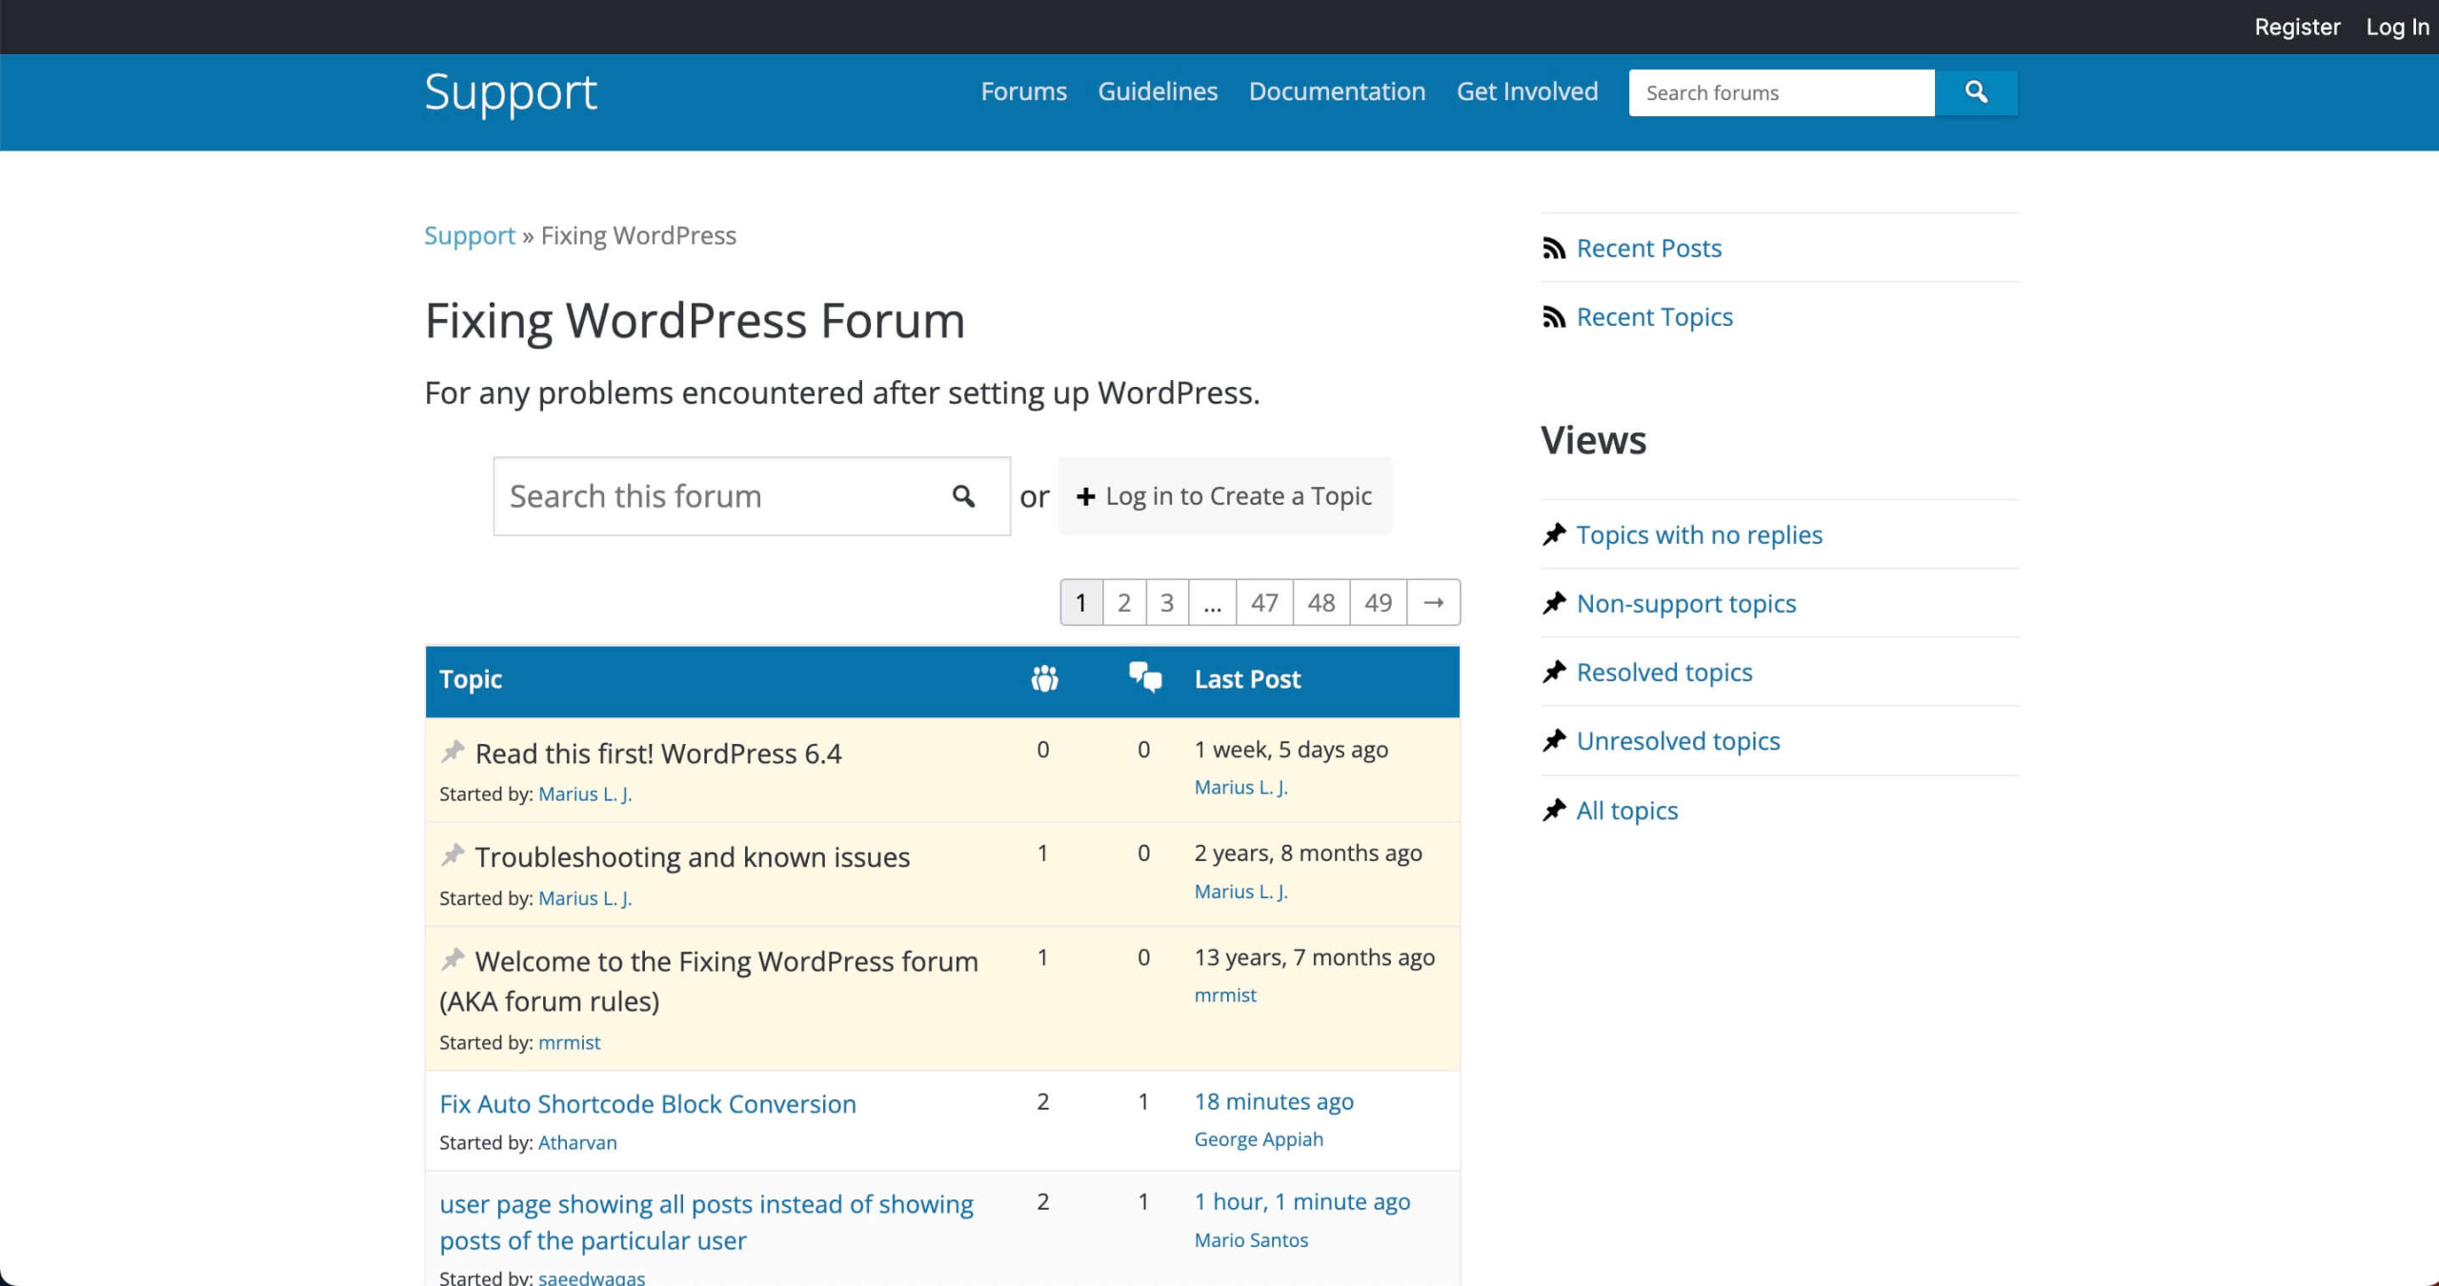The height and width of the screenshot is (1286, 2439).
Task: Open Welcome to the Fixing WordPress forum topic
Action: [x=709, y=980]
